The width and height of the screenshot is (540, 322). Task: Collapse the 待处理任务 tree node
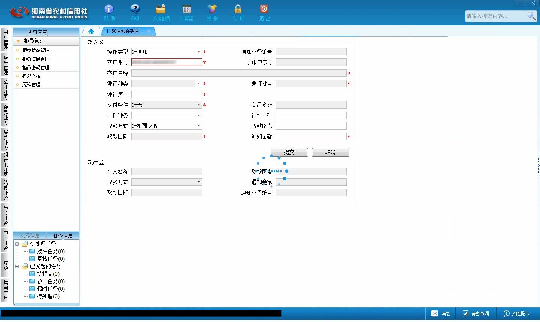coord(17,244)
